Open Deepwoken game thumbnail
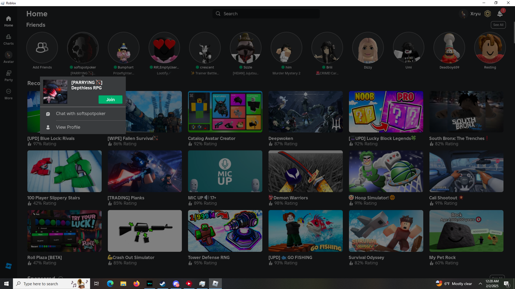This screenshot has width=515, height=289. pyautogui.click(x=306, y=112)
